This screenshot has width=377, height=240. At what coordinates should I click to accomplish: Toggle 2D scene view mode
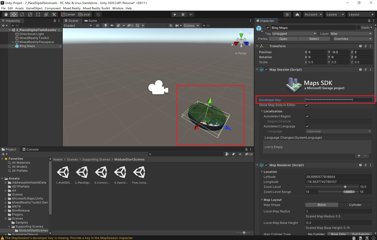click(x=97, y=25)
